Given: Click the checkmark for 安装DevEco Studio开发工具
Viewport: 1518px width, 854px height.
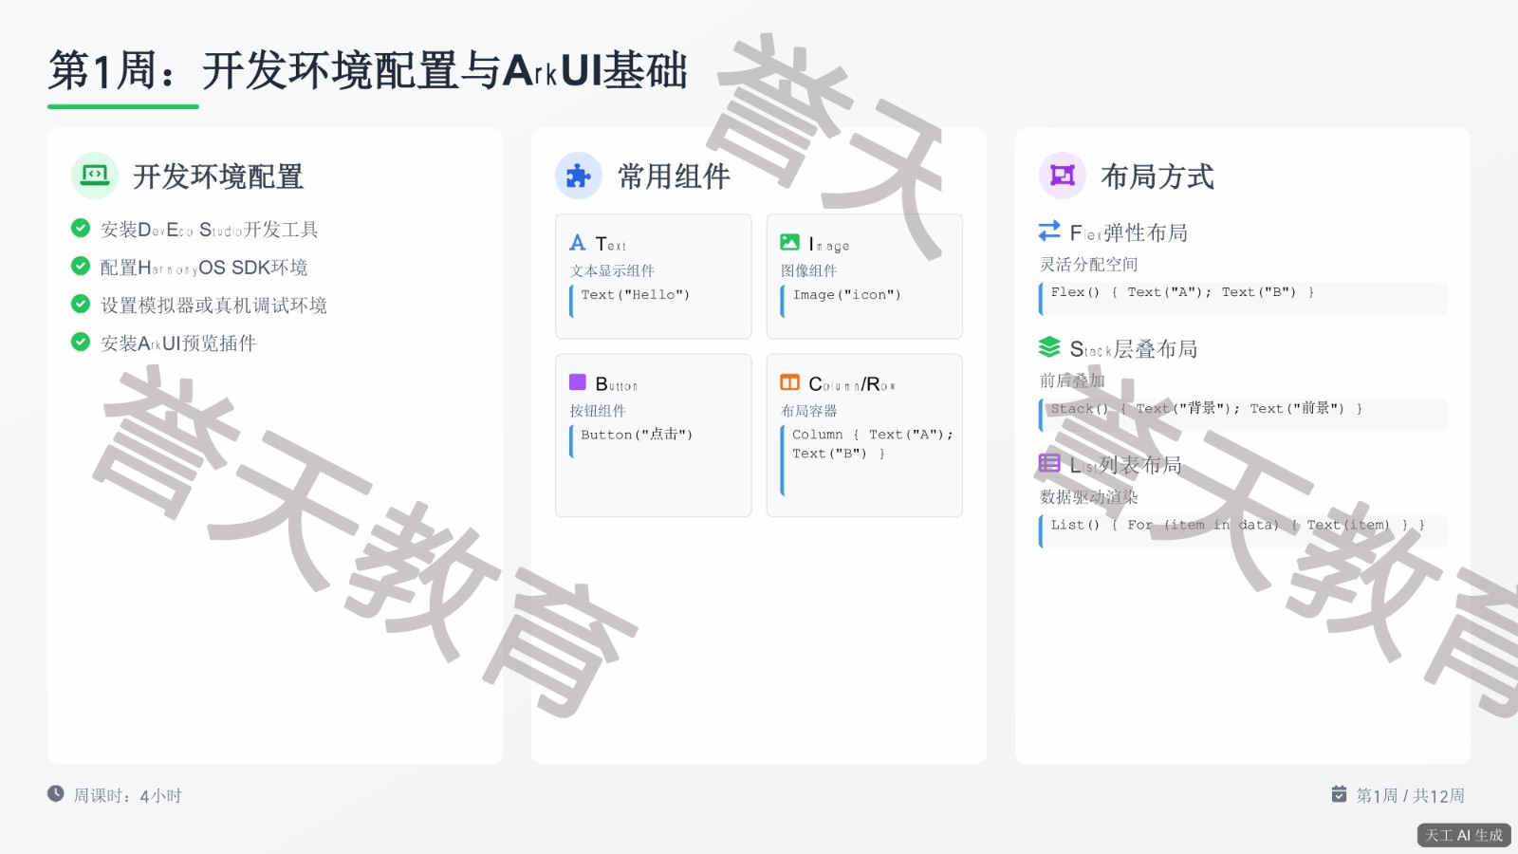Looking at the screenshot, I should [x=81, y=228].
